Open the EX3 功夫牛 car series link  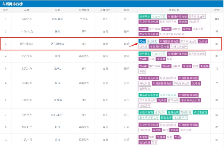[x=58, y=115]
